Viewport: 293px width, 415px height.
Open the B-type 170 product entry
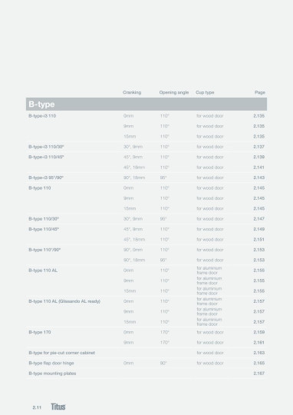(40, 332)
